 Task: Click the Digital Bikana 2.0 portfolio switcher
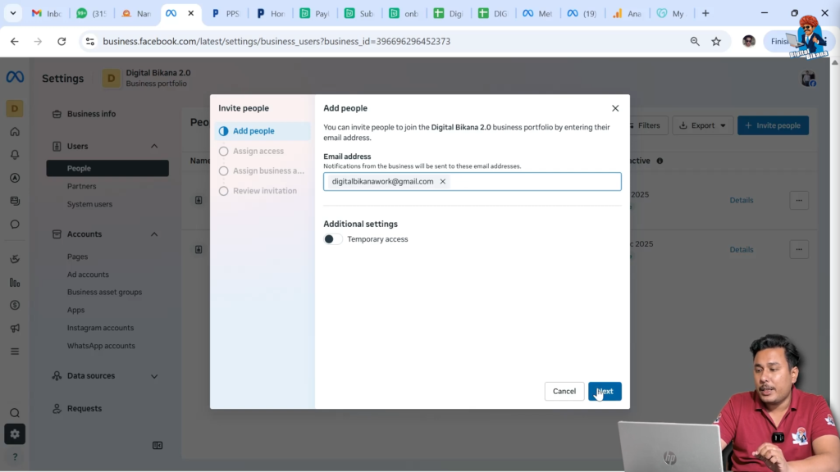148,78
